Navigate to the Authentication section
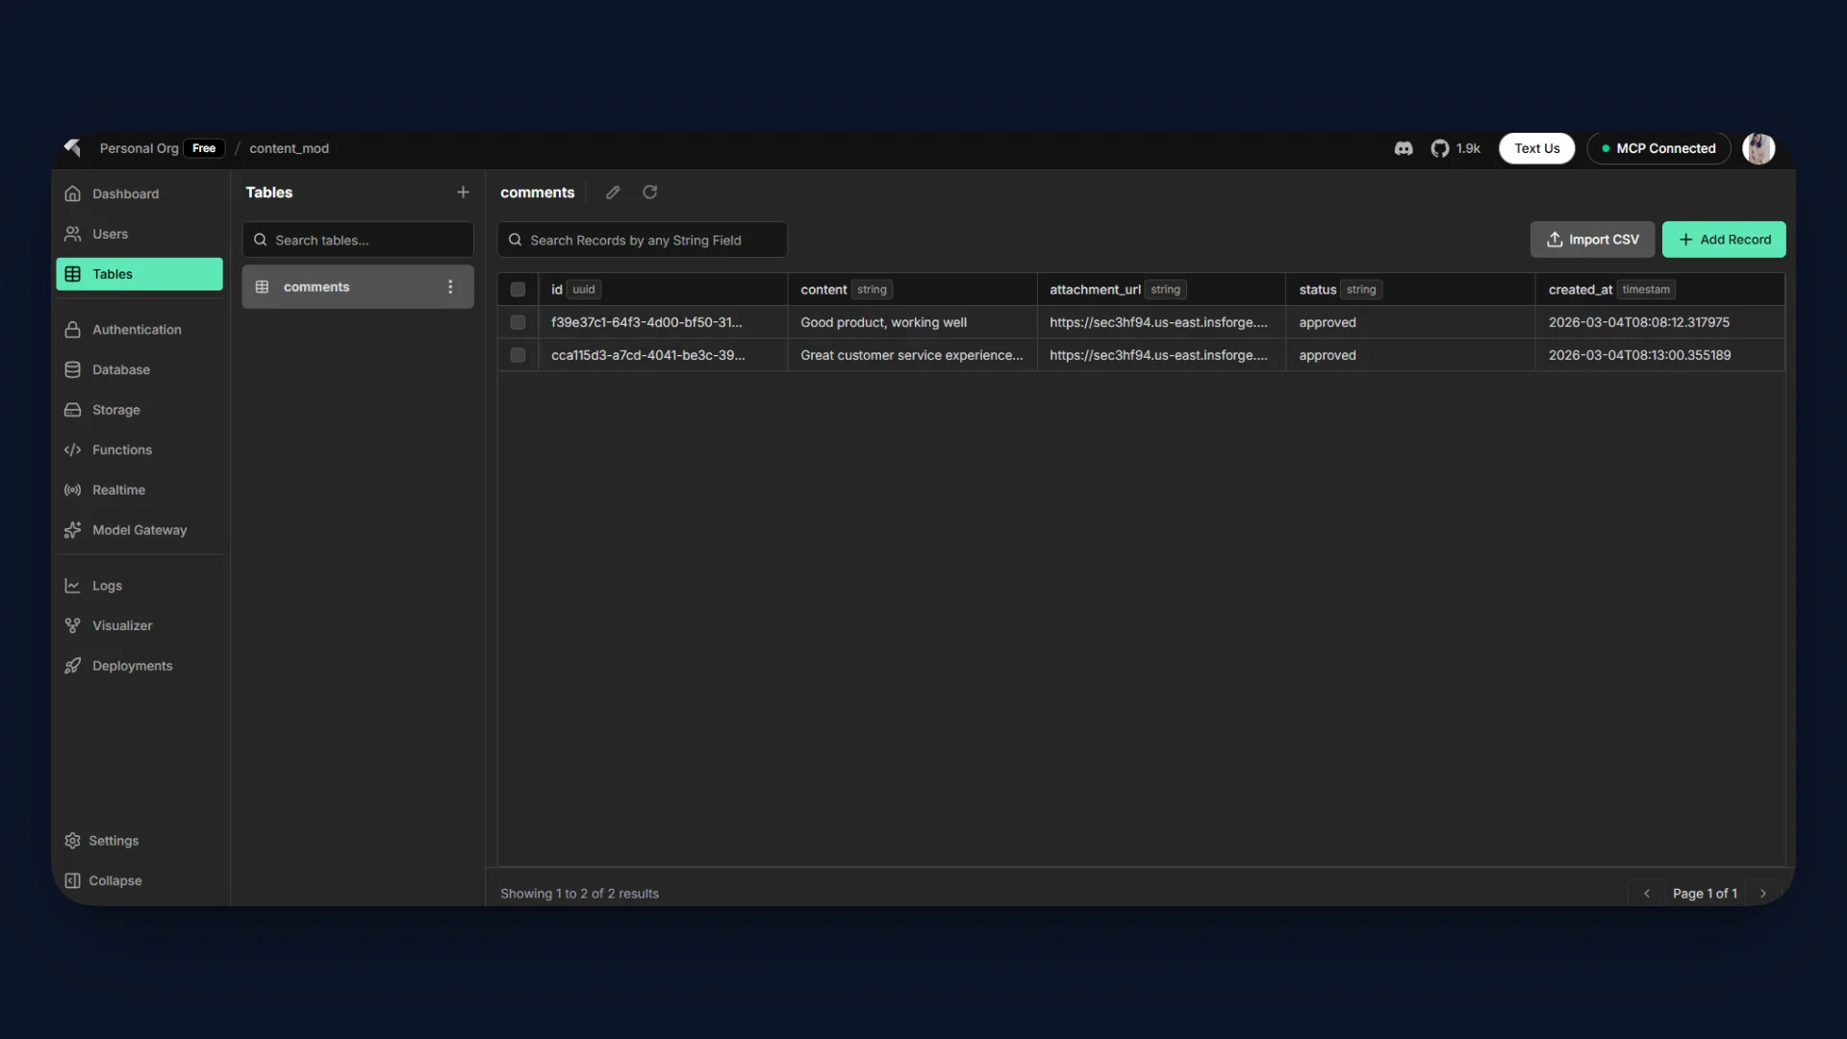The image size is (1847, 1039). point(136,329)
